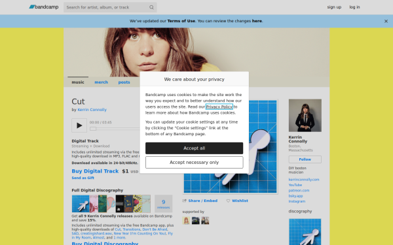Open third supporter avatar
Screen dimensions: 393x245
pyautogui.click(x=205, y=221)
